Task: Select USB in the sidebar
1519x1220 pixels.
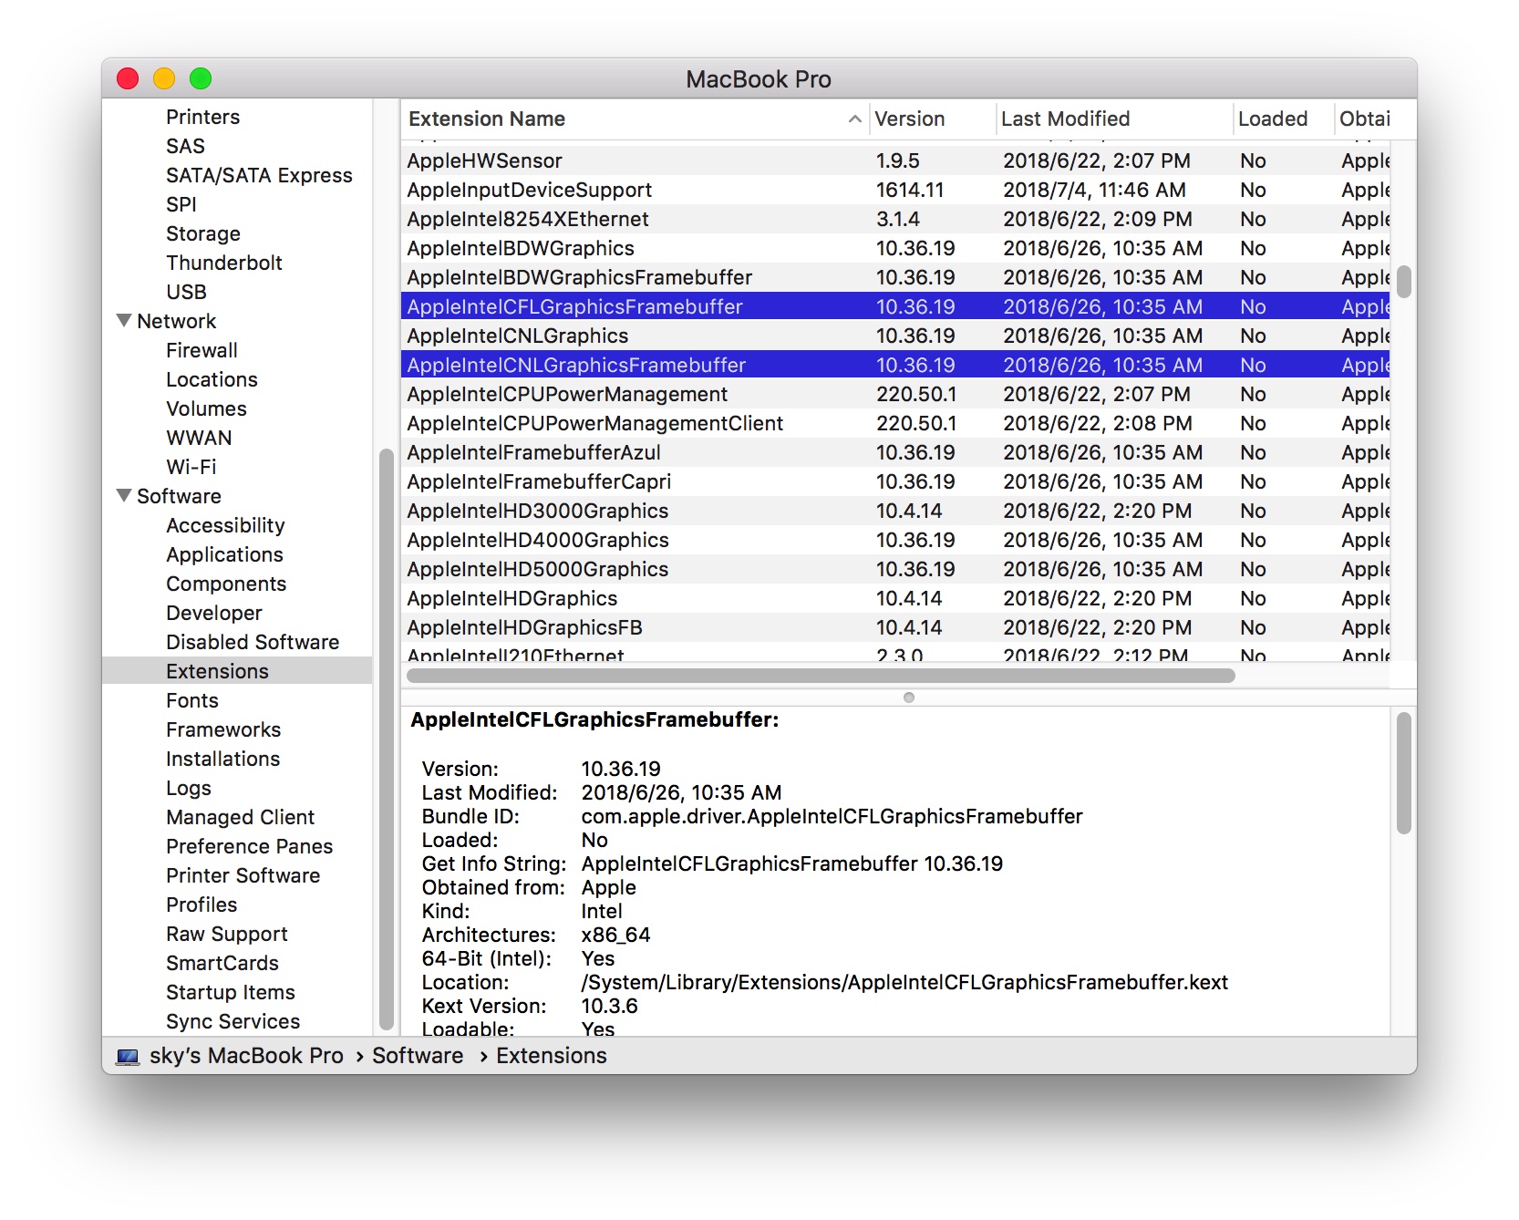Action: coord(186,292)
